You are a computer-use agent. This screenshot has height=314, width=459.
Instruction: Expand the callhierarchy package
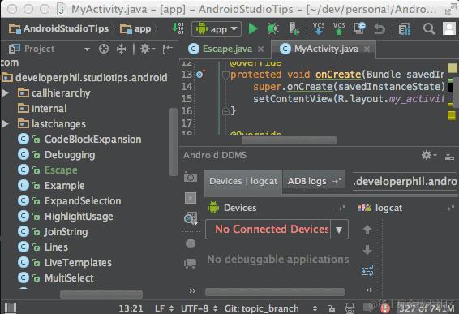click(5, 93)
